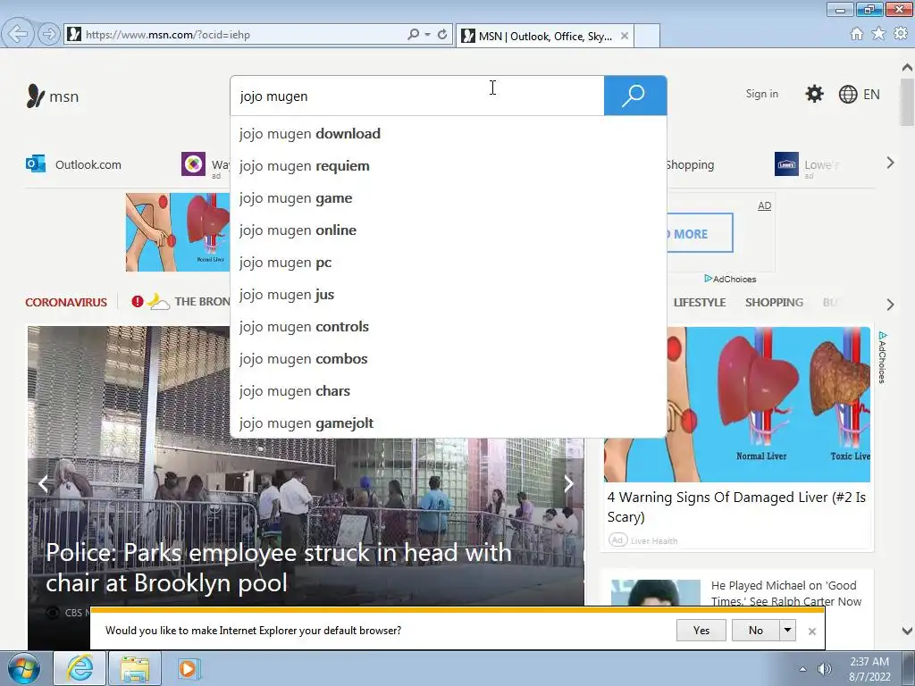Click Yes to set default browser

tap(701, 630)
